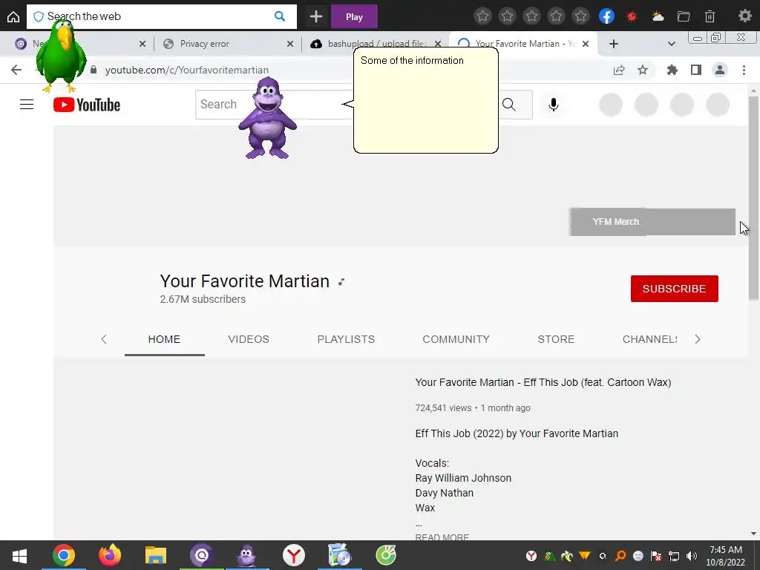Screen dimensions: 760x570
Task: Click the Facebook shortcut in top bar
Action: point(607,16)
